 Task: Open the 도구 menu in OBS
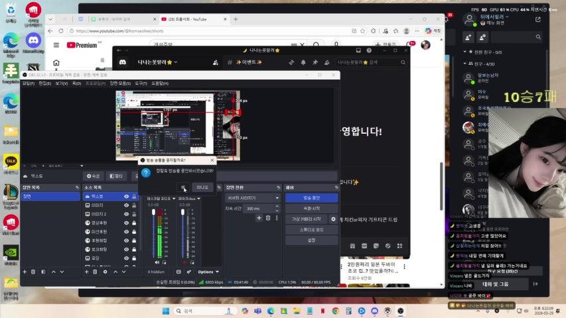[141, 83]
